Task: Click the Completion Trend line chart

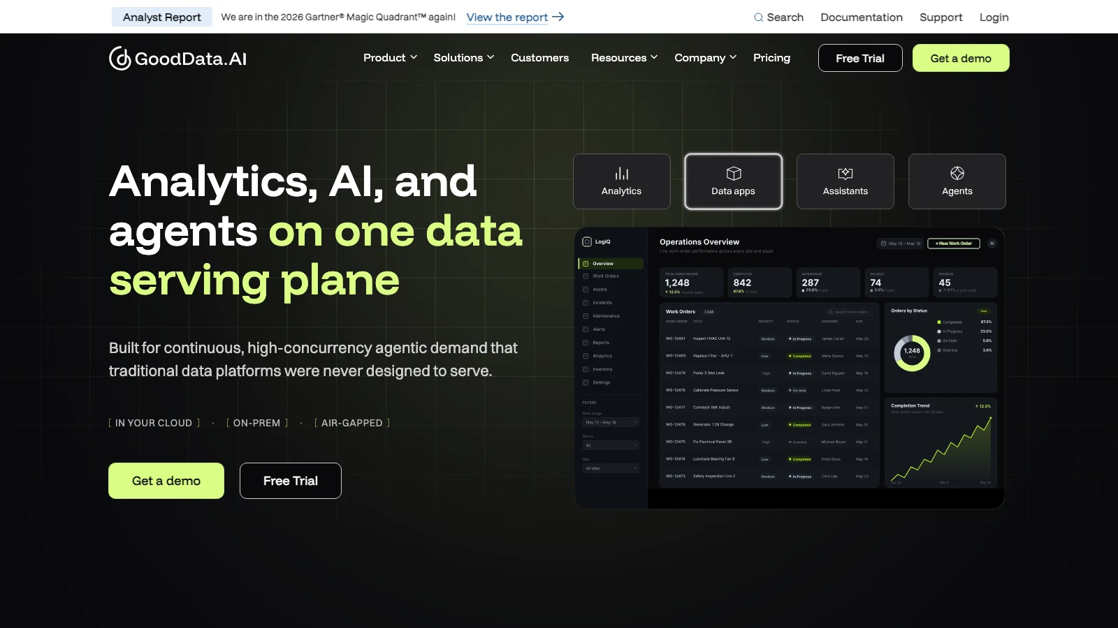Action: [x=941, y=450]
